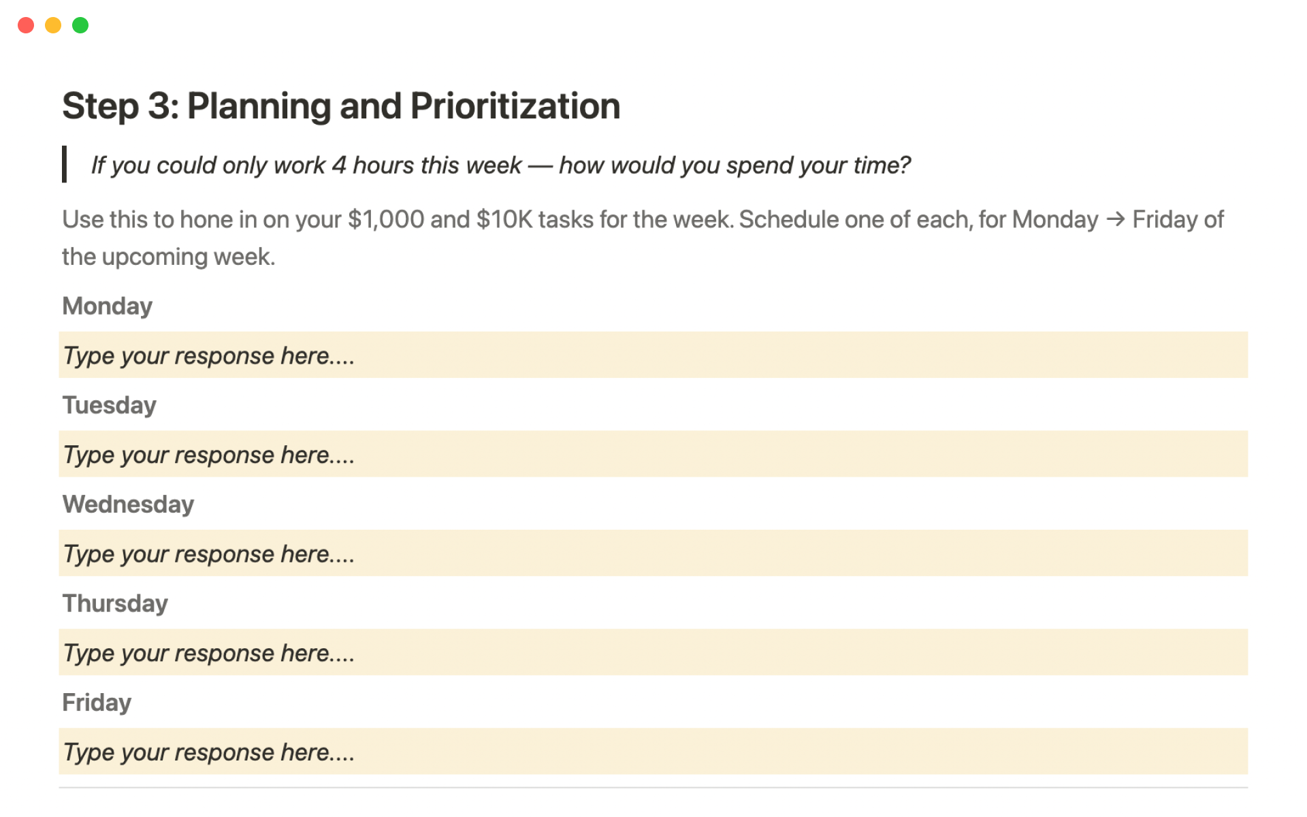Select the Wednesday heading
The image size is (1307, 817).
click(128, 504)
